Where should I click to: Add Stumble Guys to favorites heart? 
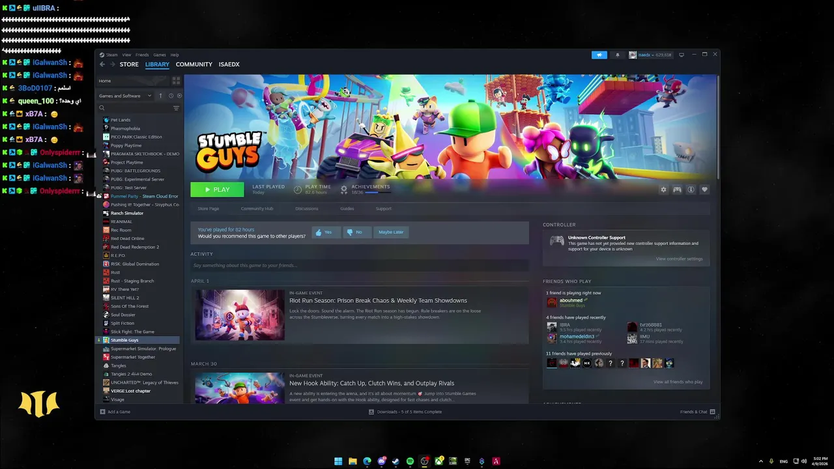click(704, 190)
